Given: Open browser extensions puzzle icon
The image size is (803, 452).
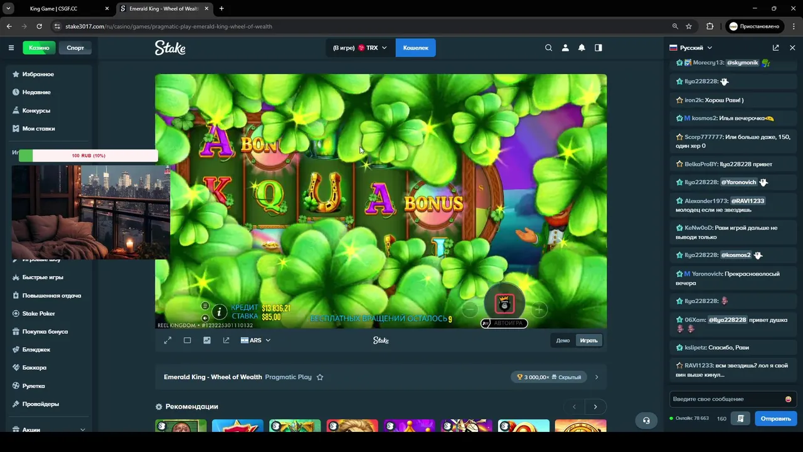Looking at the screenshot, I should (710, 26).
